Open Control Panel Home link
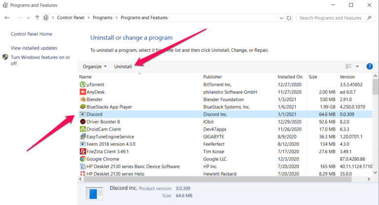Screen dimensions: 379x205 [32, 34]
